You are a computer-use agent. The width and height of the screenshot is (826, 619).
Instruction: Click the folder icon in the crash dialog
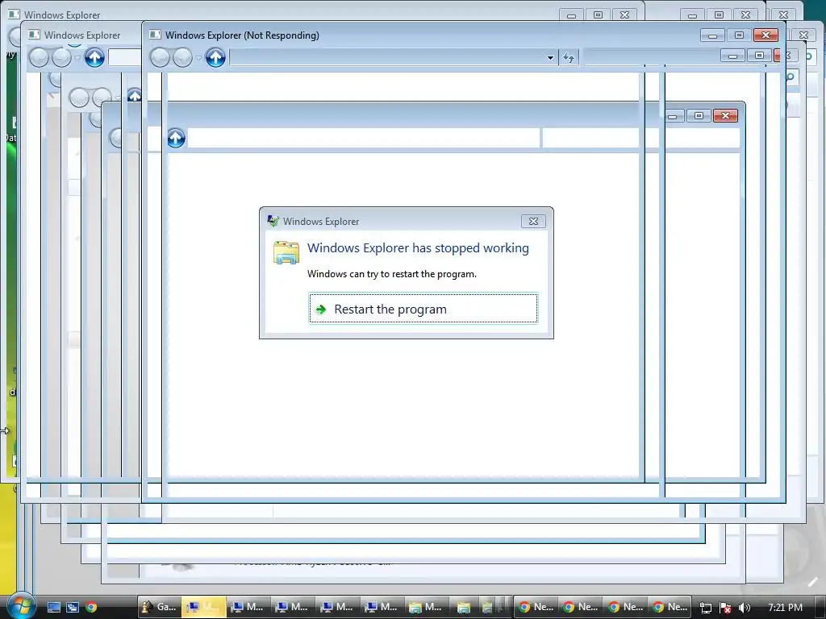click(x=286, y=252)
